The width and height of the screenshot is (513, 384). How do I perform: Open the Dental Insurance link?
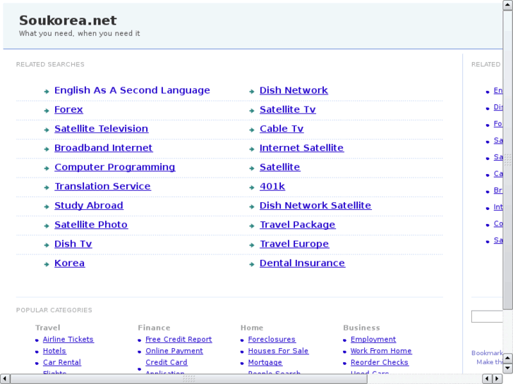pos(302,263)
